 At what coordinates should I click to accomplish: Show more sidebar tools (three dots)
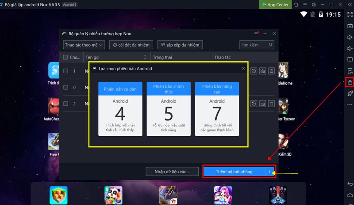point(350,104)
